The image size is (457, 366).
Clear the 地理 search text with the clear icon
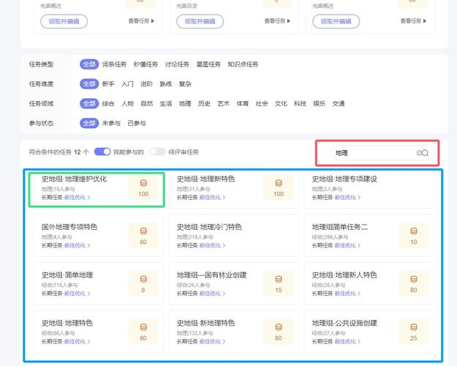[x=419, y=153]
